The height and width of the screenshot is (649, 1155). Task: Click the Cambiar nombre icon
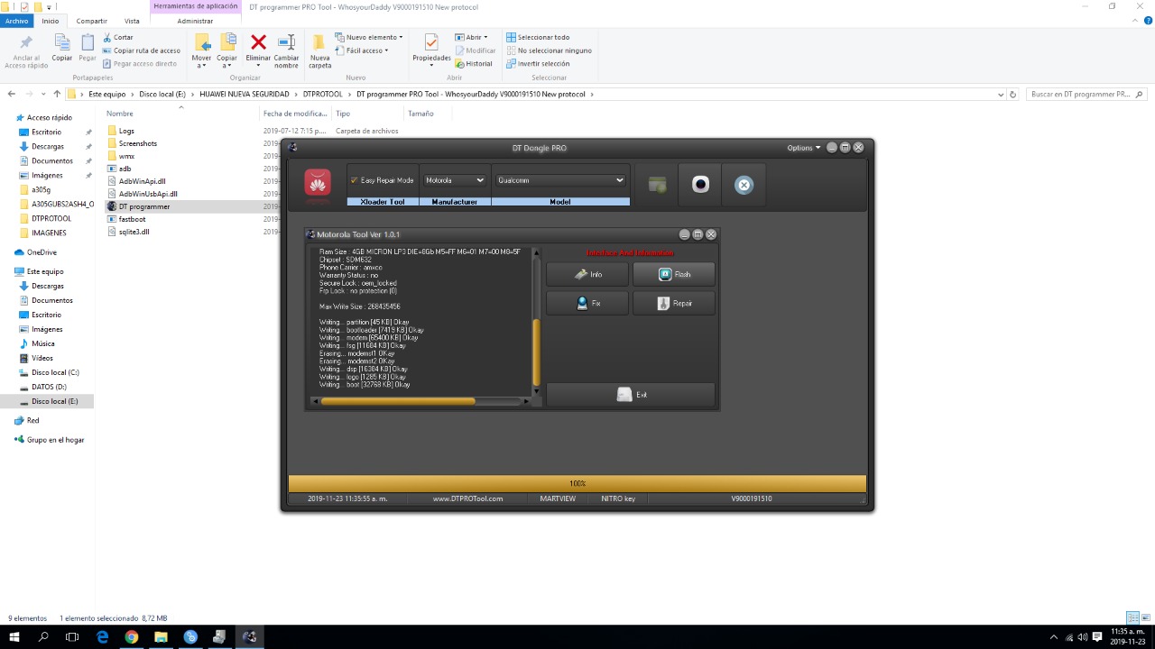287,41
